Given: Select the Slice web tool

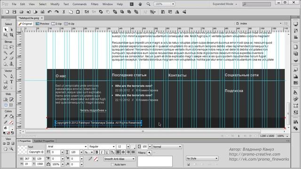Looking at the screenshot, I should pyautogui.click(x=11, y=100).
